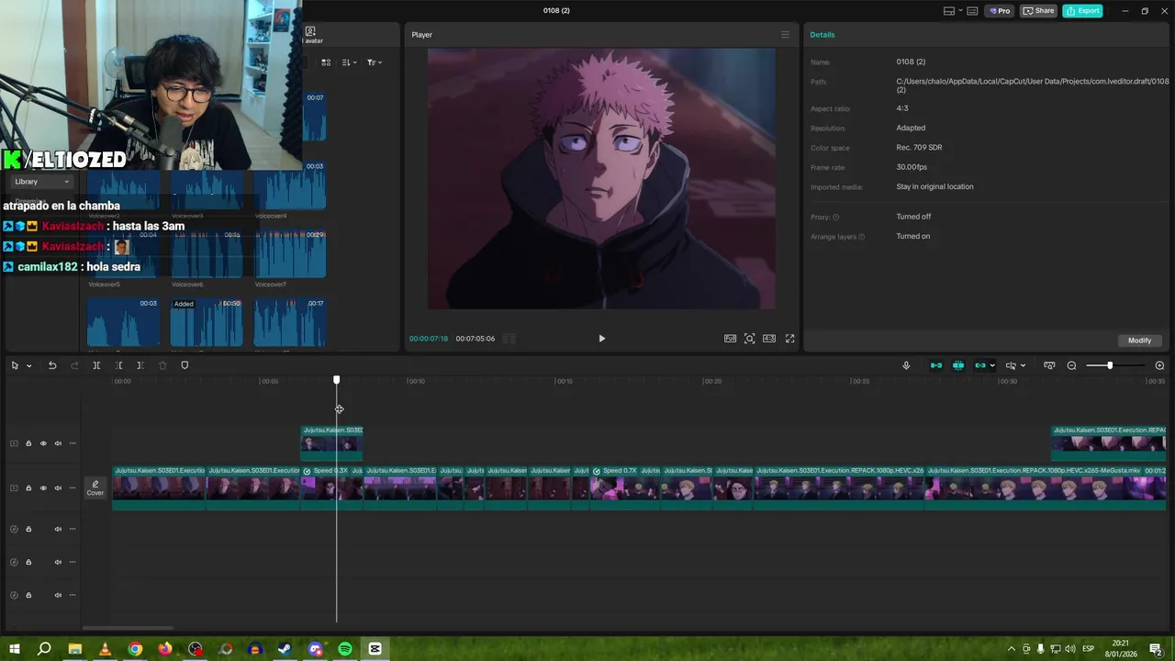Adjust the timeline zoom slider
Image resolution: width=1175 pixels, height=661 pixels.
[1110, 365]
